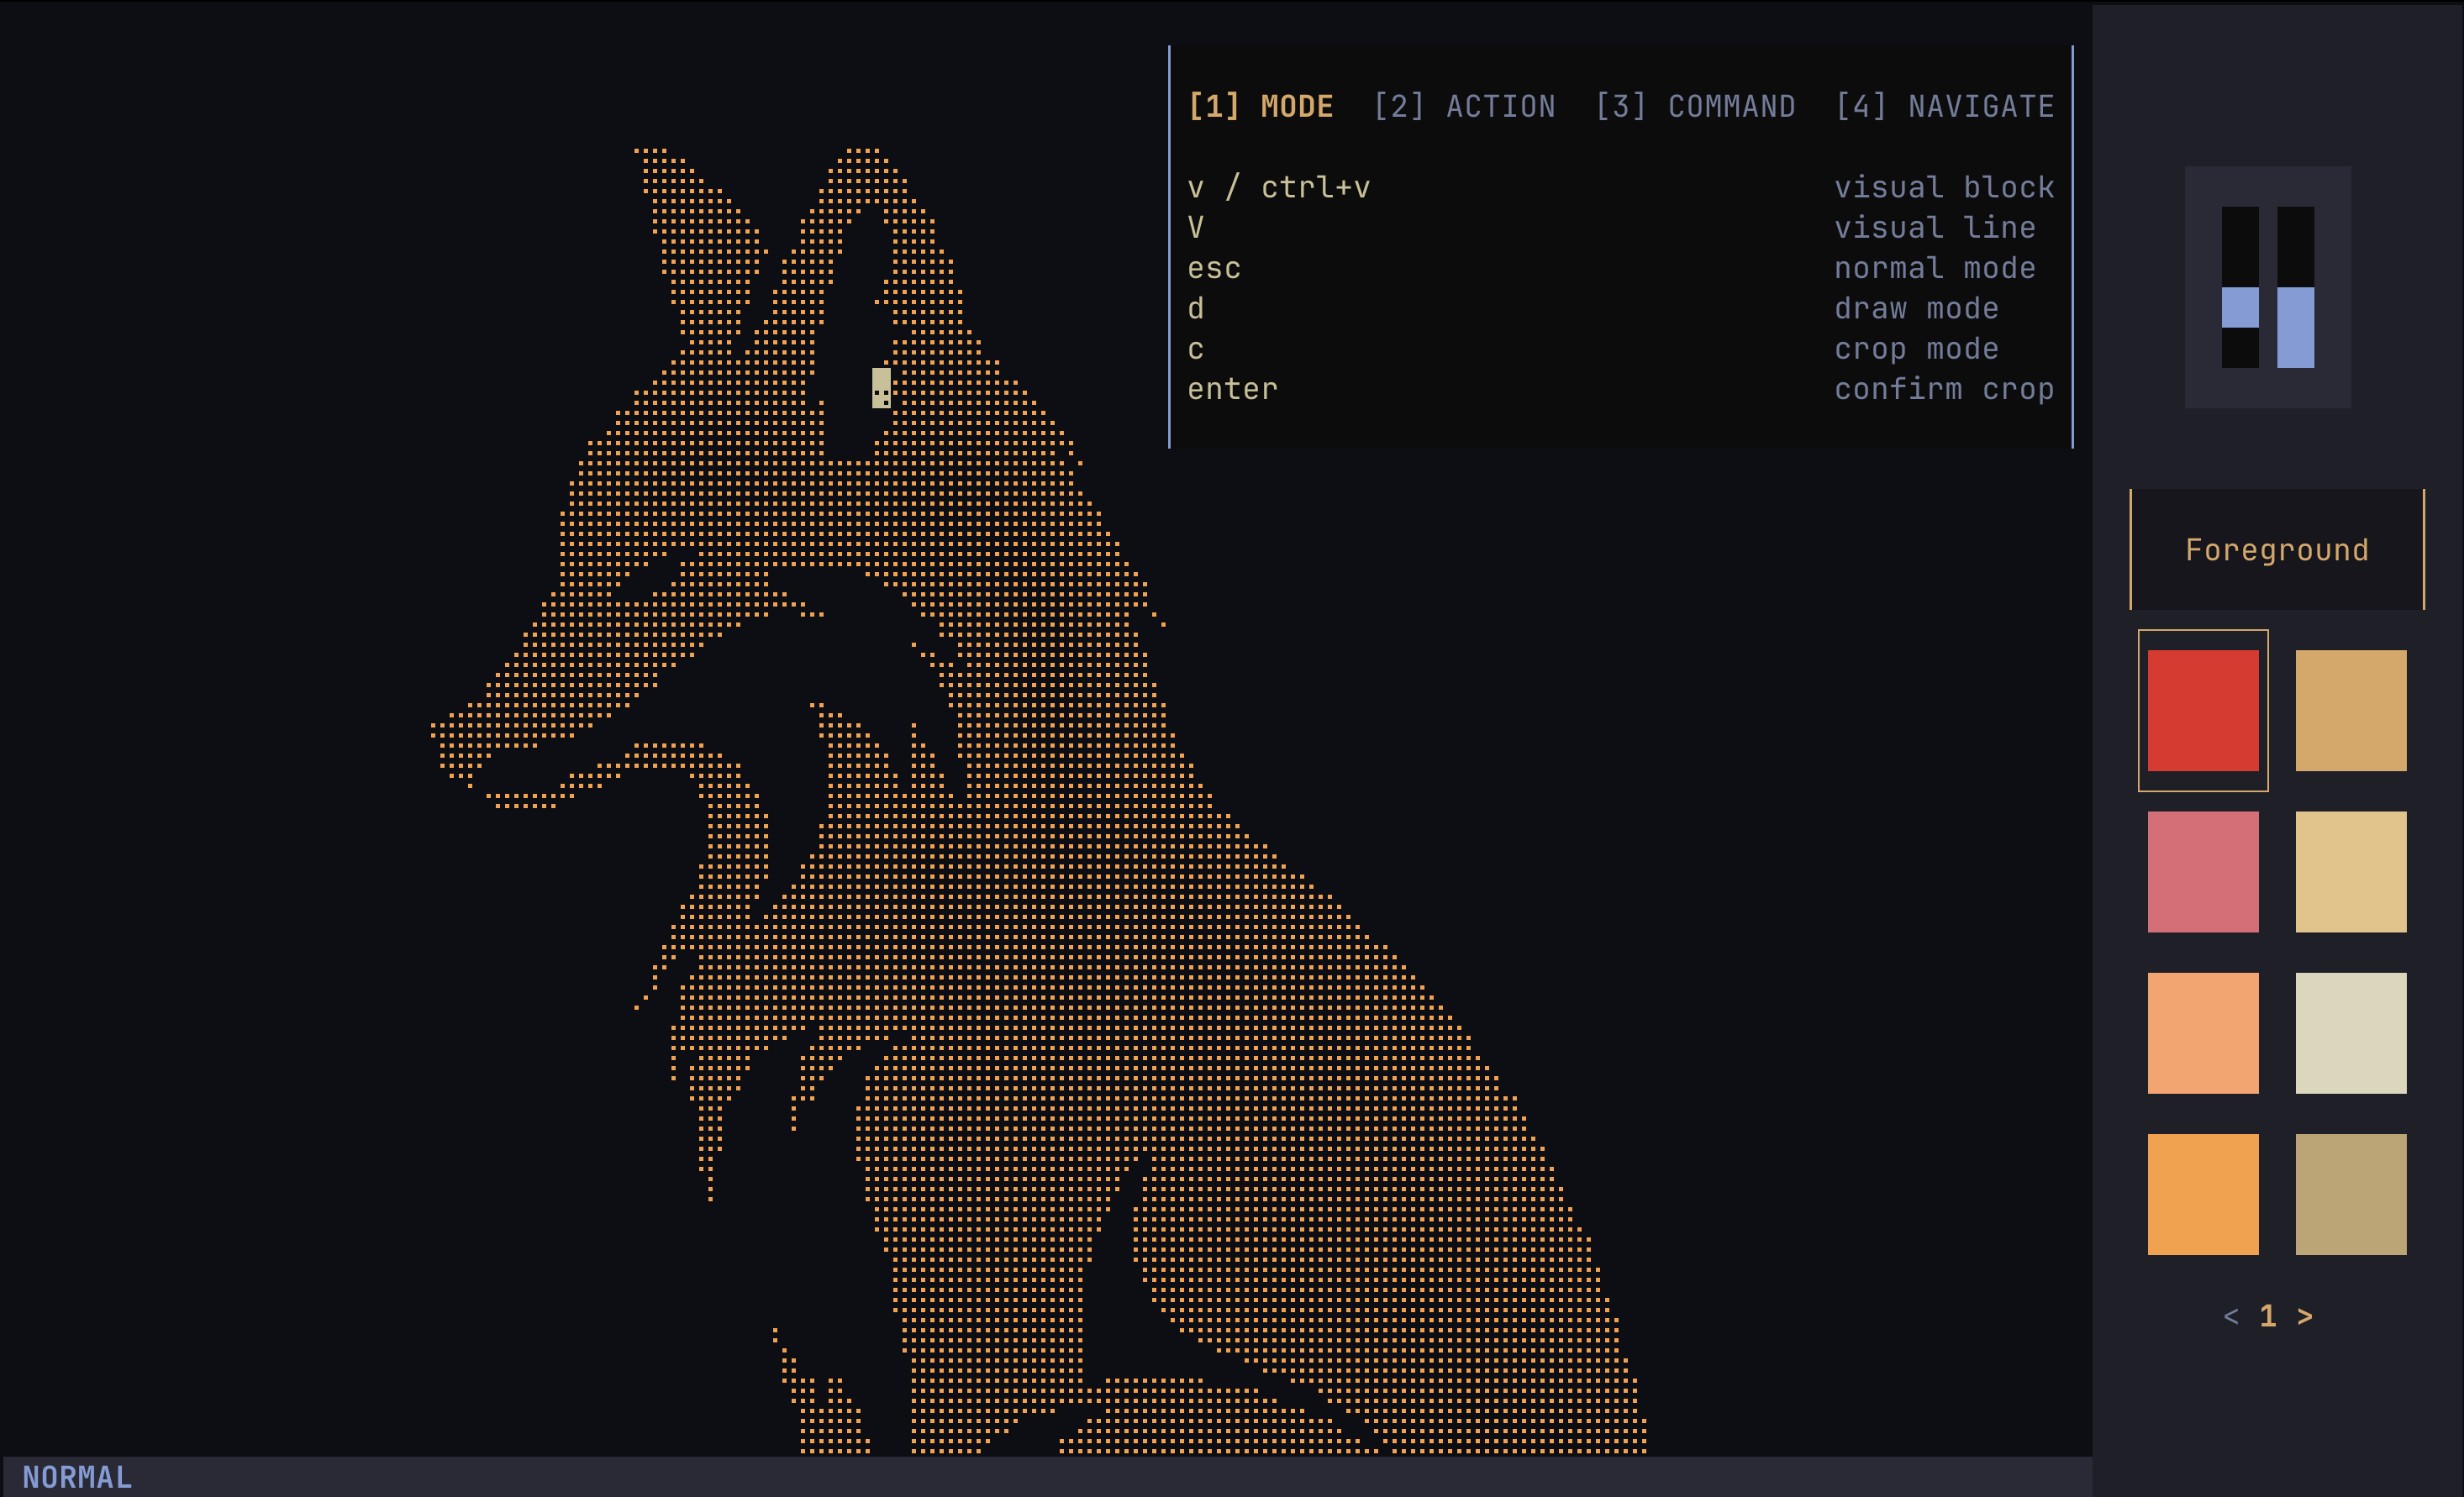
Task: Click the right brush preview bar
Action: click(x=2296, y=286)
